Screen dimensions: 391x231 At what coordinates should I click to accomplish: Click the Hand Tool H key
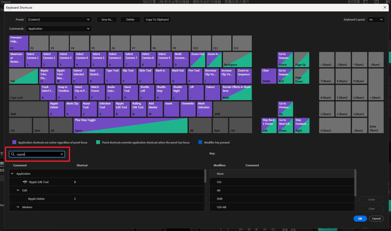coord(130,93)
